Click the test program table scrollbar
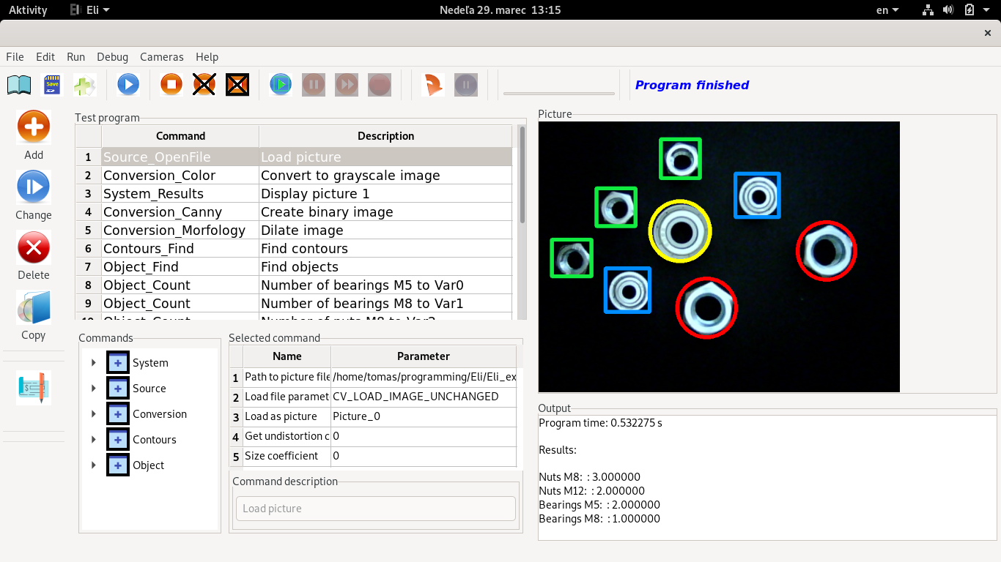Viewport: 1001px width, 562px height. click(x=522, y=176)
